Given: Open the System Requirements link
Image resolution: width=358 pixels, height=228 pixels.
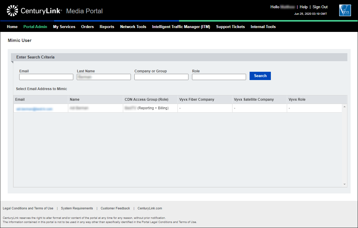Looking at the screenshot, I should point(77,208).
